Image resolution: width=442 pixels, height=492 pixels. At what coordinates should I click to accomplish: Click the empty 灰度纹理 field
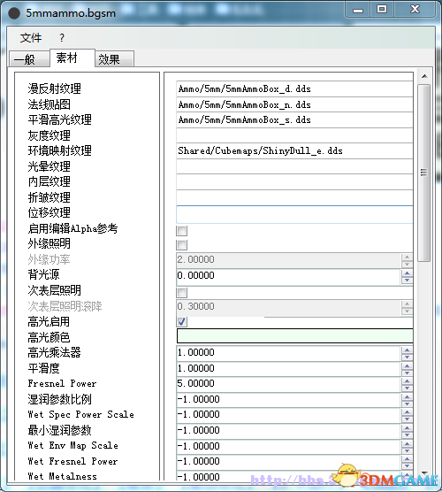point(294,135)
